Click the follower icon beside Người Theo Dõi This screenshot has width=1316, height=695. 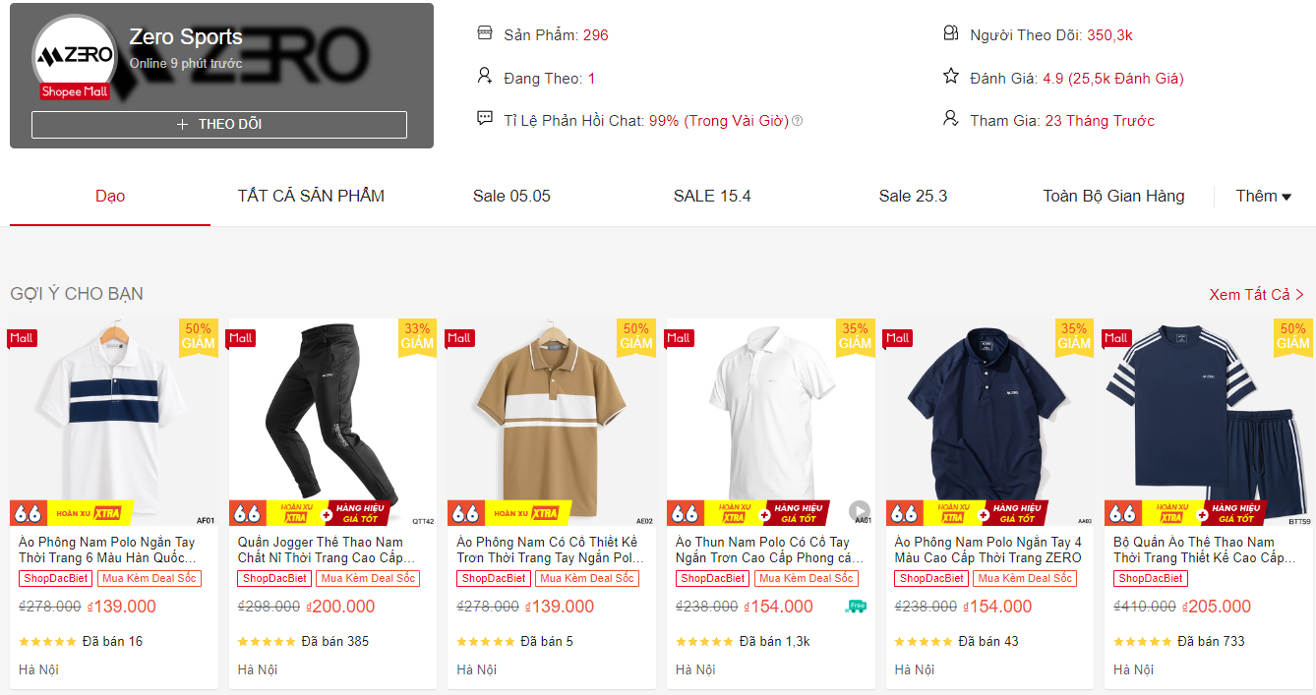[950, 32]
